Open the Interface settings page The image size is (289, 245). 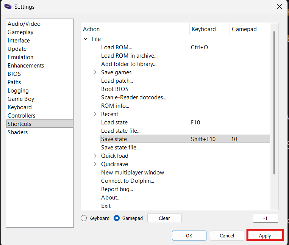[40, 41]
